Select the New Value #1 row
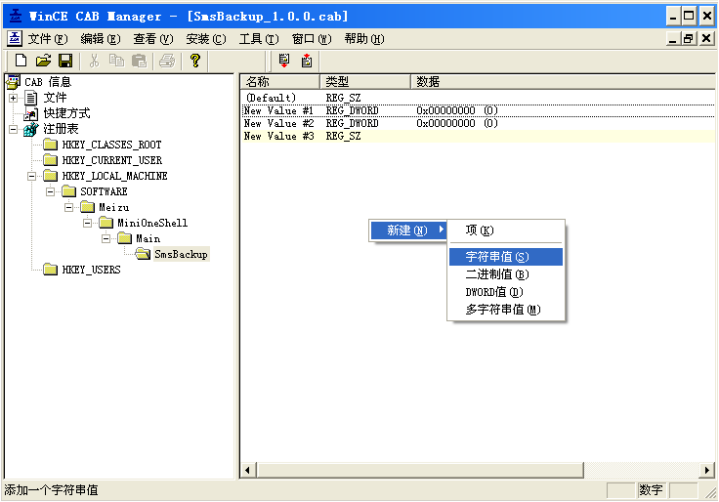Viewport: 719px width, 502px height. click(x=478, y=110)
